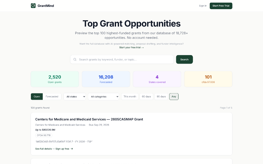
Task: Click the Start Free Trial button
Action: coord(221,6)
